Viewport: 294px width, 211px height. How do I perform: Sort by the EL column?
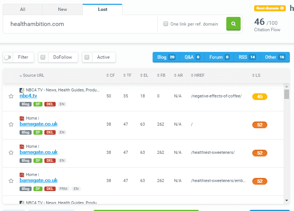tap(144, 75)
